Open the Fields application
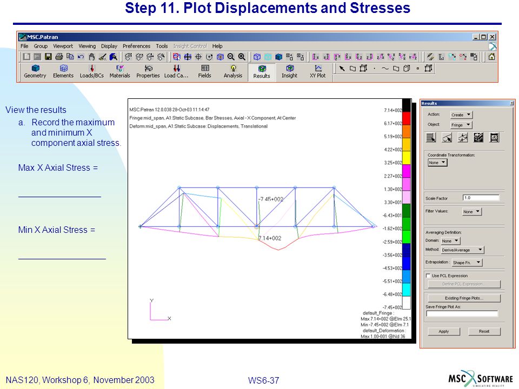Image resolution: width=519 pixels, height=389 pixels. pyautogui.click(x=204, y=71)
